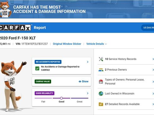Click the Car Fox mascot in top banner
Screen dimensions: 154x115
point(5,9)
